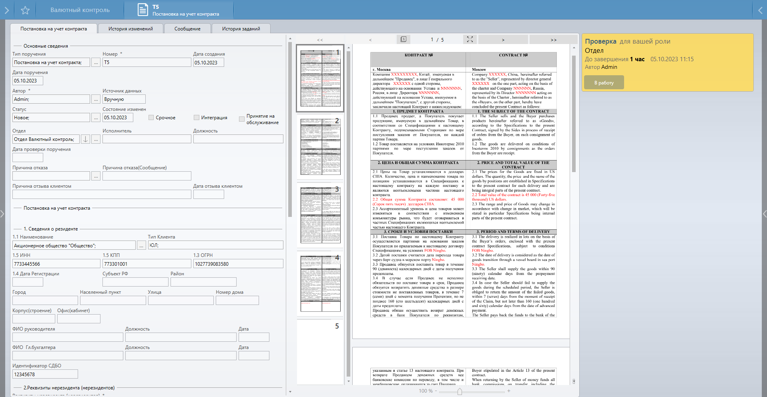The image size is (767, 397).
Task: Enable the Срочное checkbox
Action: (x=151, y=118)
